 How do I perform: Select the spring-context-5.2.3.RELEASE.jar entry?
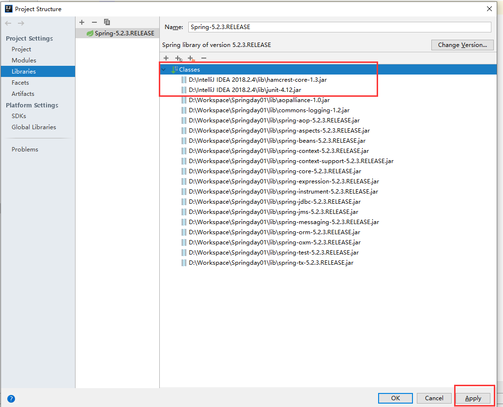278,151
